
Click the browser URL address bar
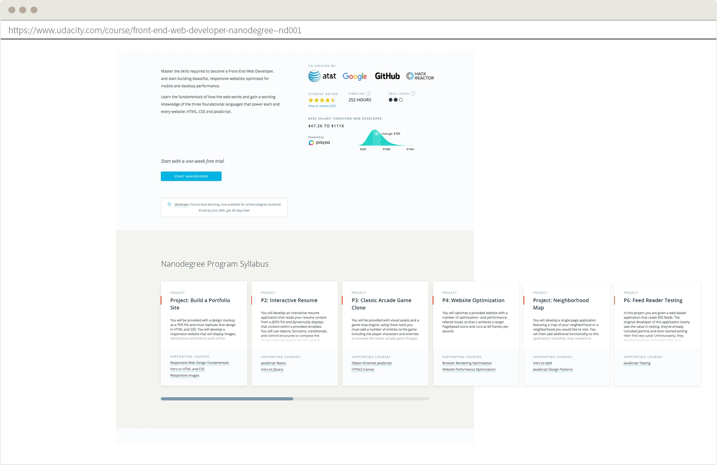[x=358, y=30]
